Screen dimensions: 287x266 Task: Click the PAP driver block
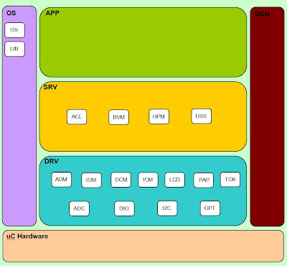(x=204, y=180)
